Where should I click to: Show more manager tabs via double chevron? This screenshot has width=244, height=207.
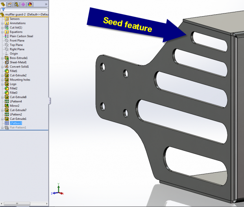(x=46, y=4)
